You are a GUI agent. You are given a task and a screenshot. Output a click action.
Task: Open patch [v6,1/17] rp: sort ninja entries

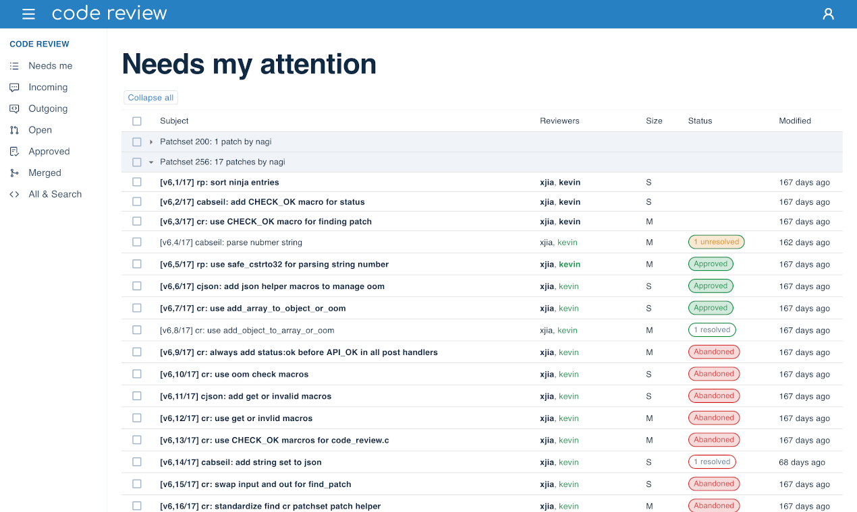pos(219,183)
